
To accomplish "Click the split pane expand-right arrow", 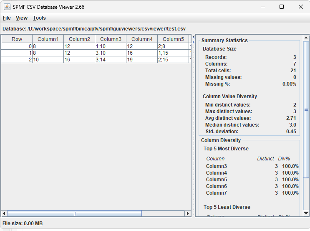I will coord(193,42).
